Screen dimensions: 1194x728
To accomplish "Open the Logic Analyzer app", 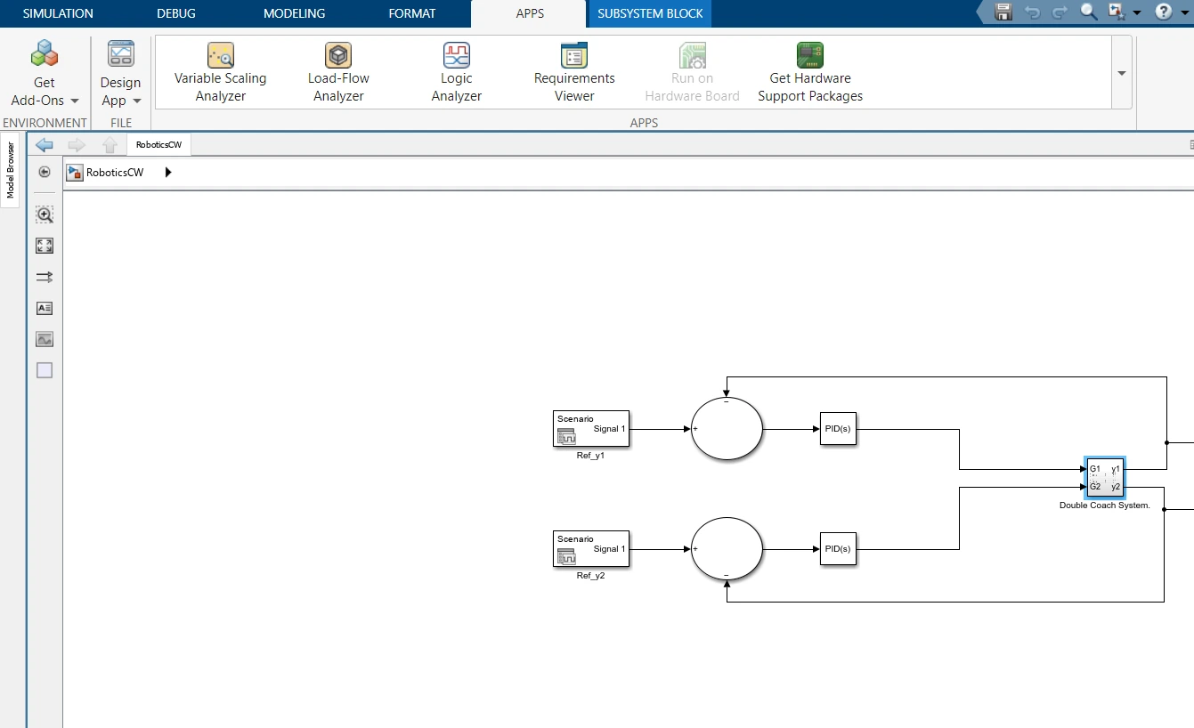I will point(456,70).
